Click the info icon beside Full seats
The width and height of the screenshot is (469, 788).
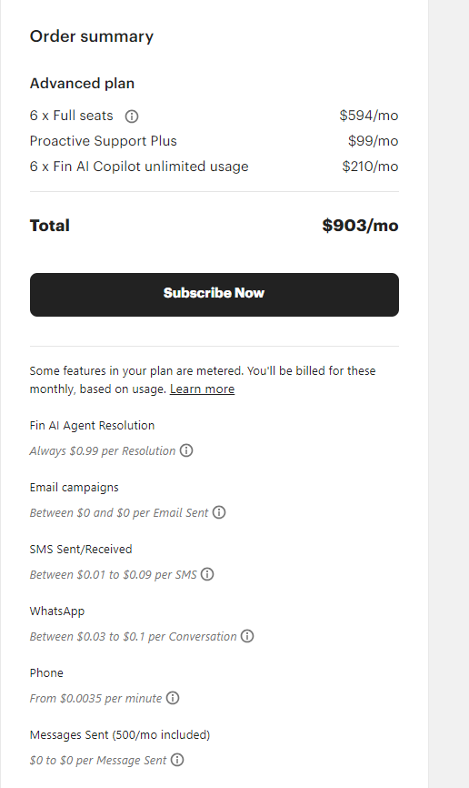[132, 116]
